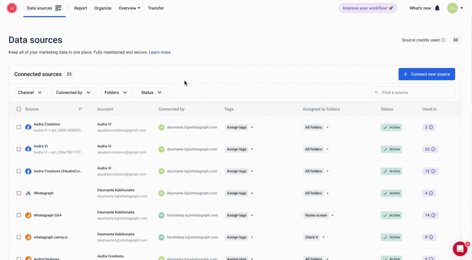Show Source credits used info tooltip
Viewport: 472px width, 260px height.
click(443, 40)
